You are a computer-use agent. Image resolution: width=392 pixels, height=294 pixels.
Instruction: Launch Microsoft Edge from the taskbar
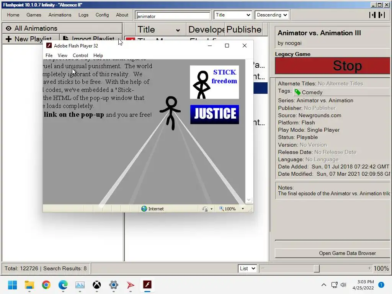63,285
